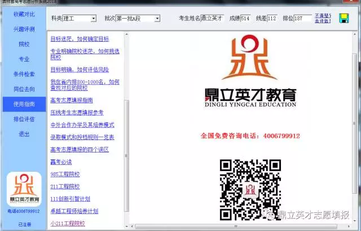The width and height of the screenshot is (361, 231).
Task: Open link 卓越工程师培养计划
Action: 74,211
